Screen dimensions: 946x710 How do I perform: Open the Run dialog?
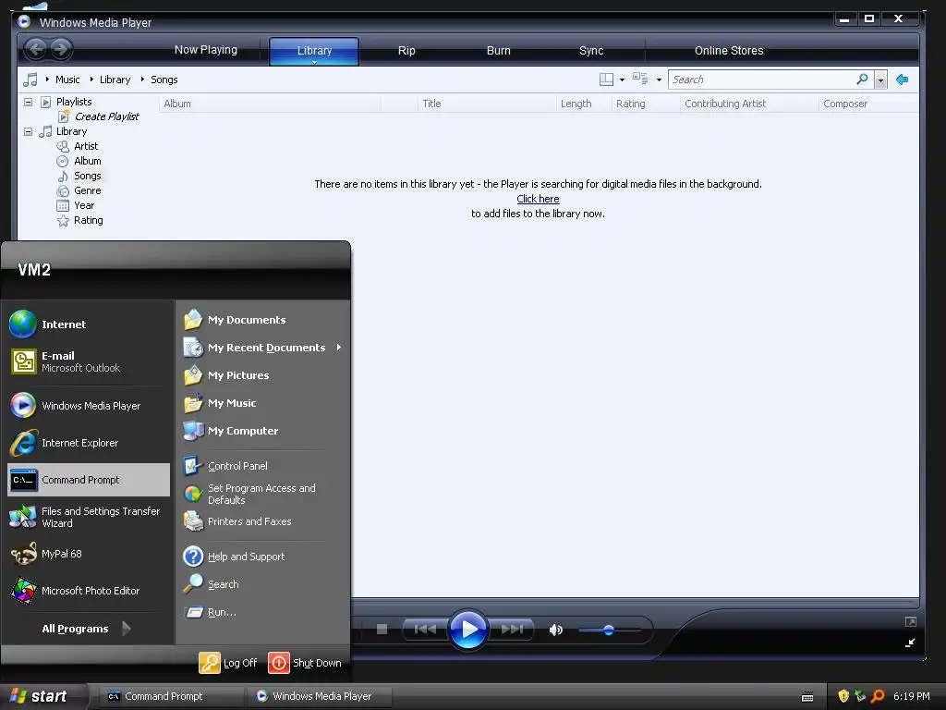263,612
